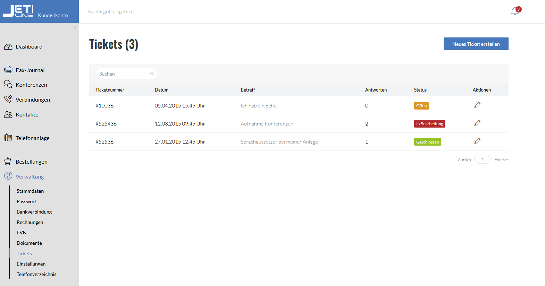Click the Kontakte people icon
The image size is (545, 286).
[x=8, y=114]
